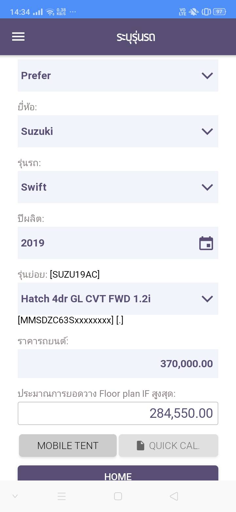Open the Android recent apps lines icon
This screenshot has width=236, height=512.
(62, 496)
